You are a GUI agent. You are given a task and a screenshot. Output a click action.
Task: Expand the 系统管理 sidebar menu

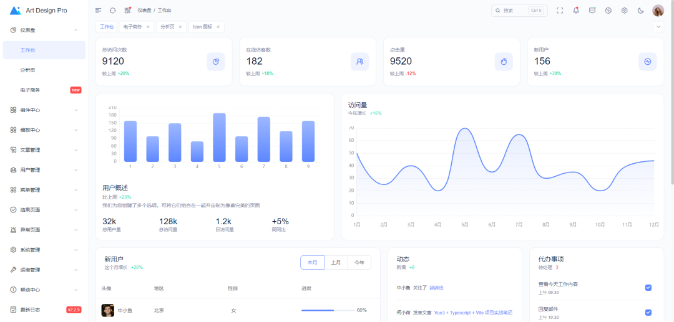click(44, 250)
